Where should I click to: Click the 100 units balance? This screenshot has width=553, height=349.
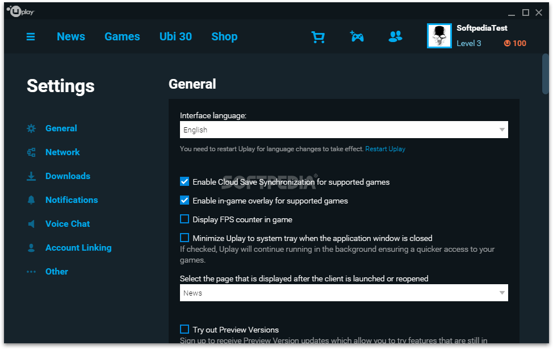pyautogui.click(x=519, y=43)
